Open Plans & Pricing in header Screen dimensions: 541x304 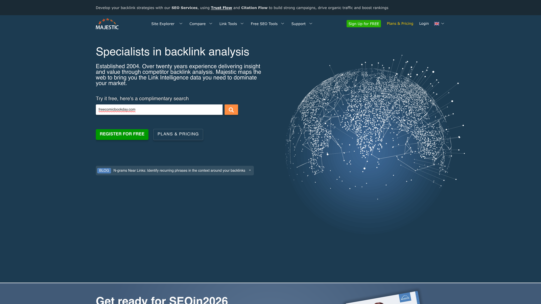click(400, 24)
